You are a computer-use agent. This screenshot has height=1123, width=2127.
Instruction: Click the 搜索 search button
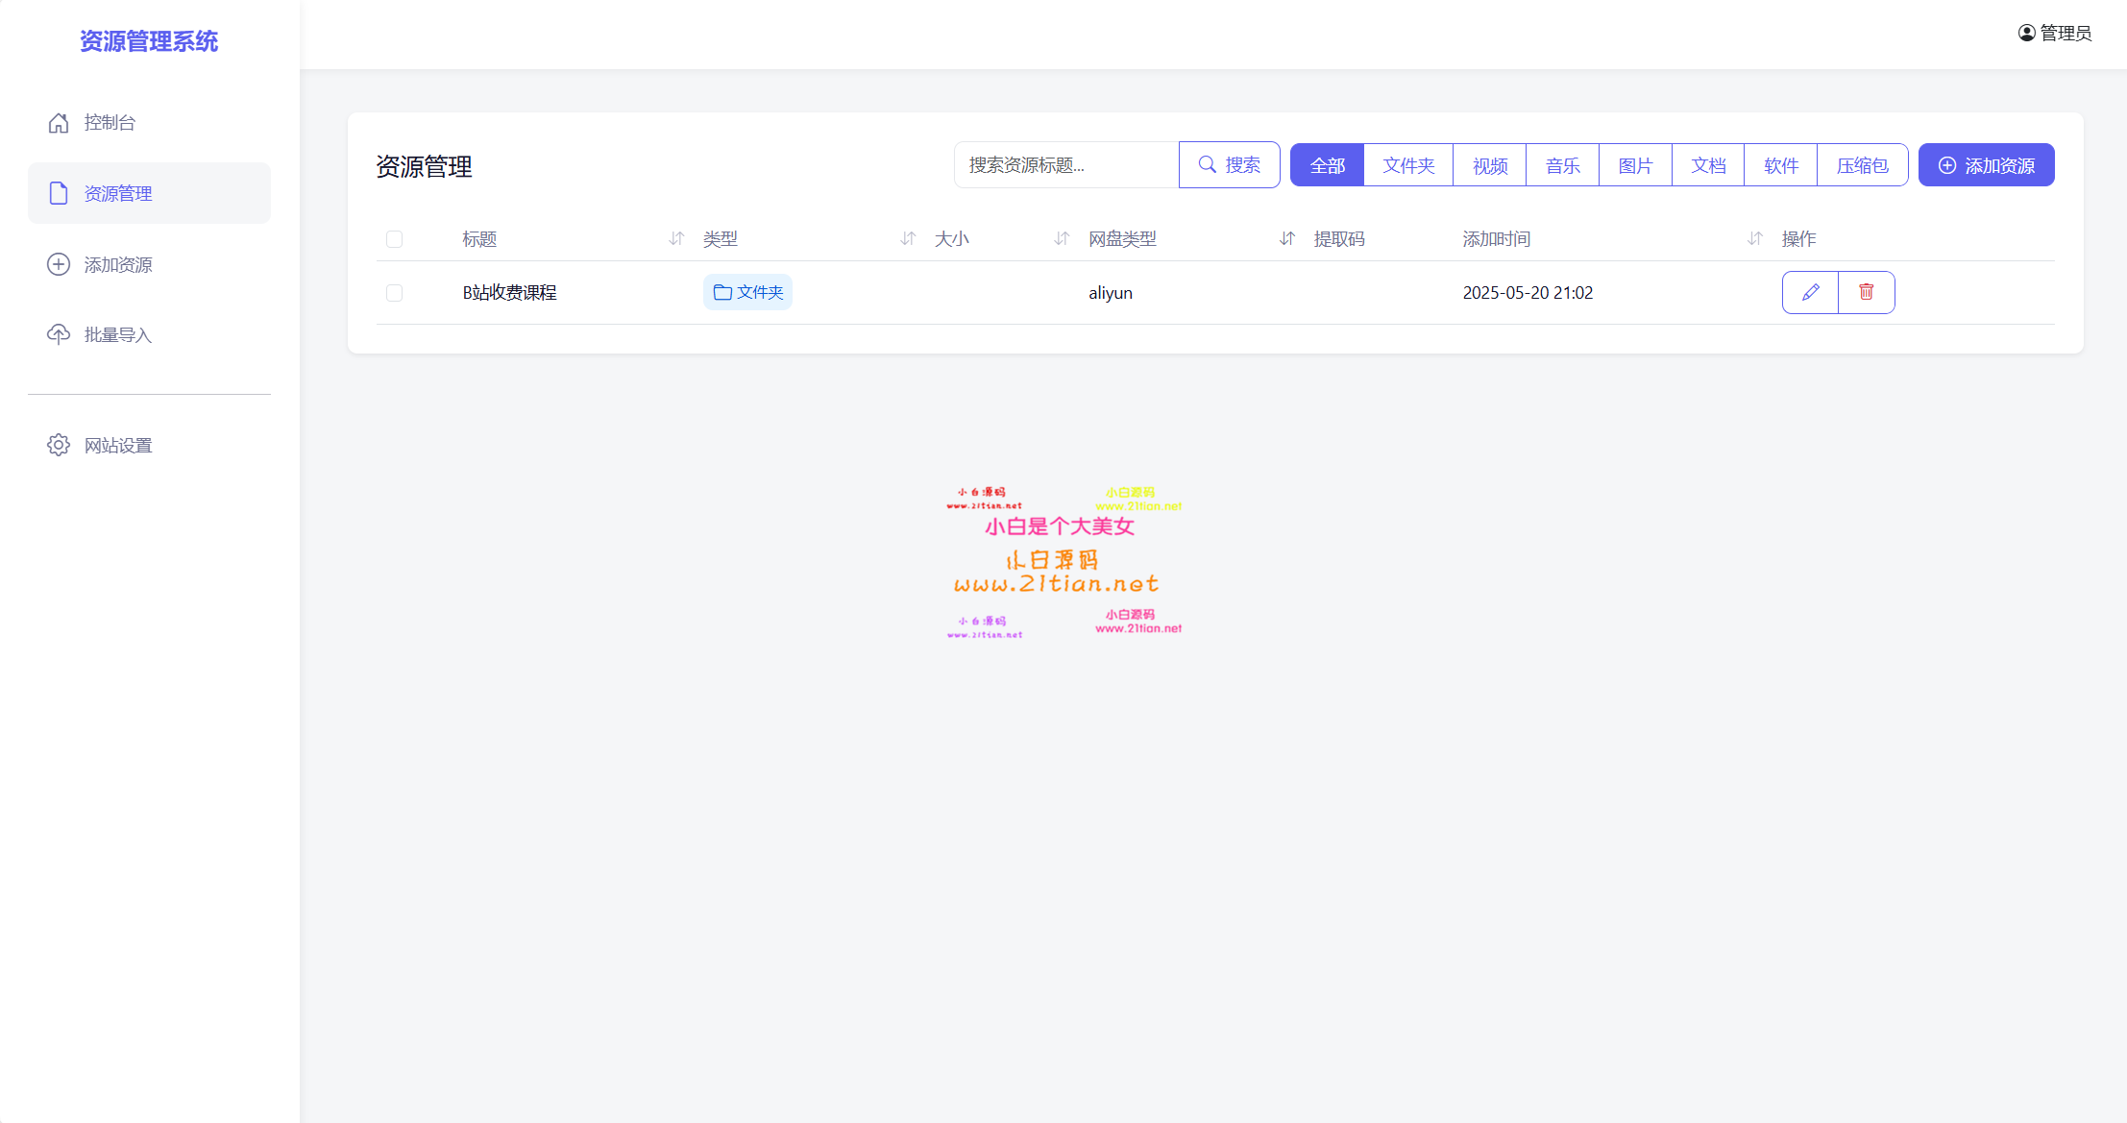pyautogui.click(x=1230, y=164)
